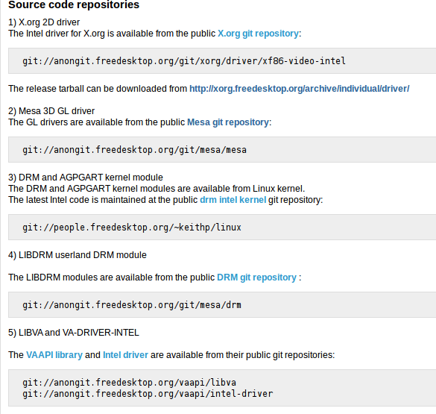Click the vaapi/libva git URL line

129,383
